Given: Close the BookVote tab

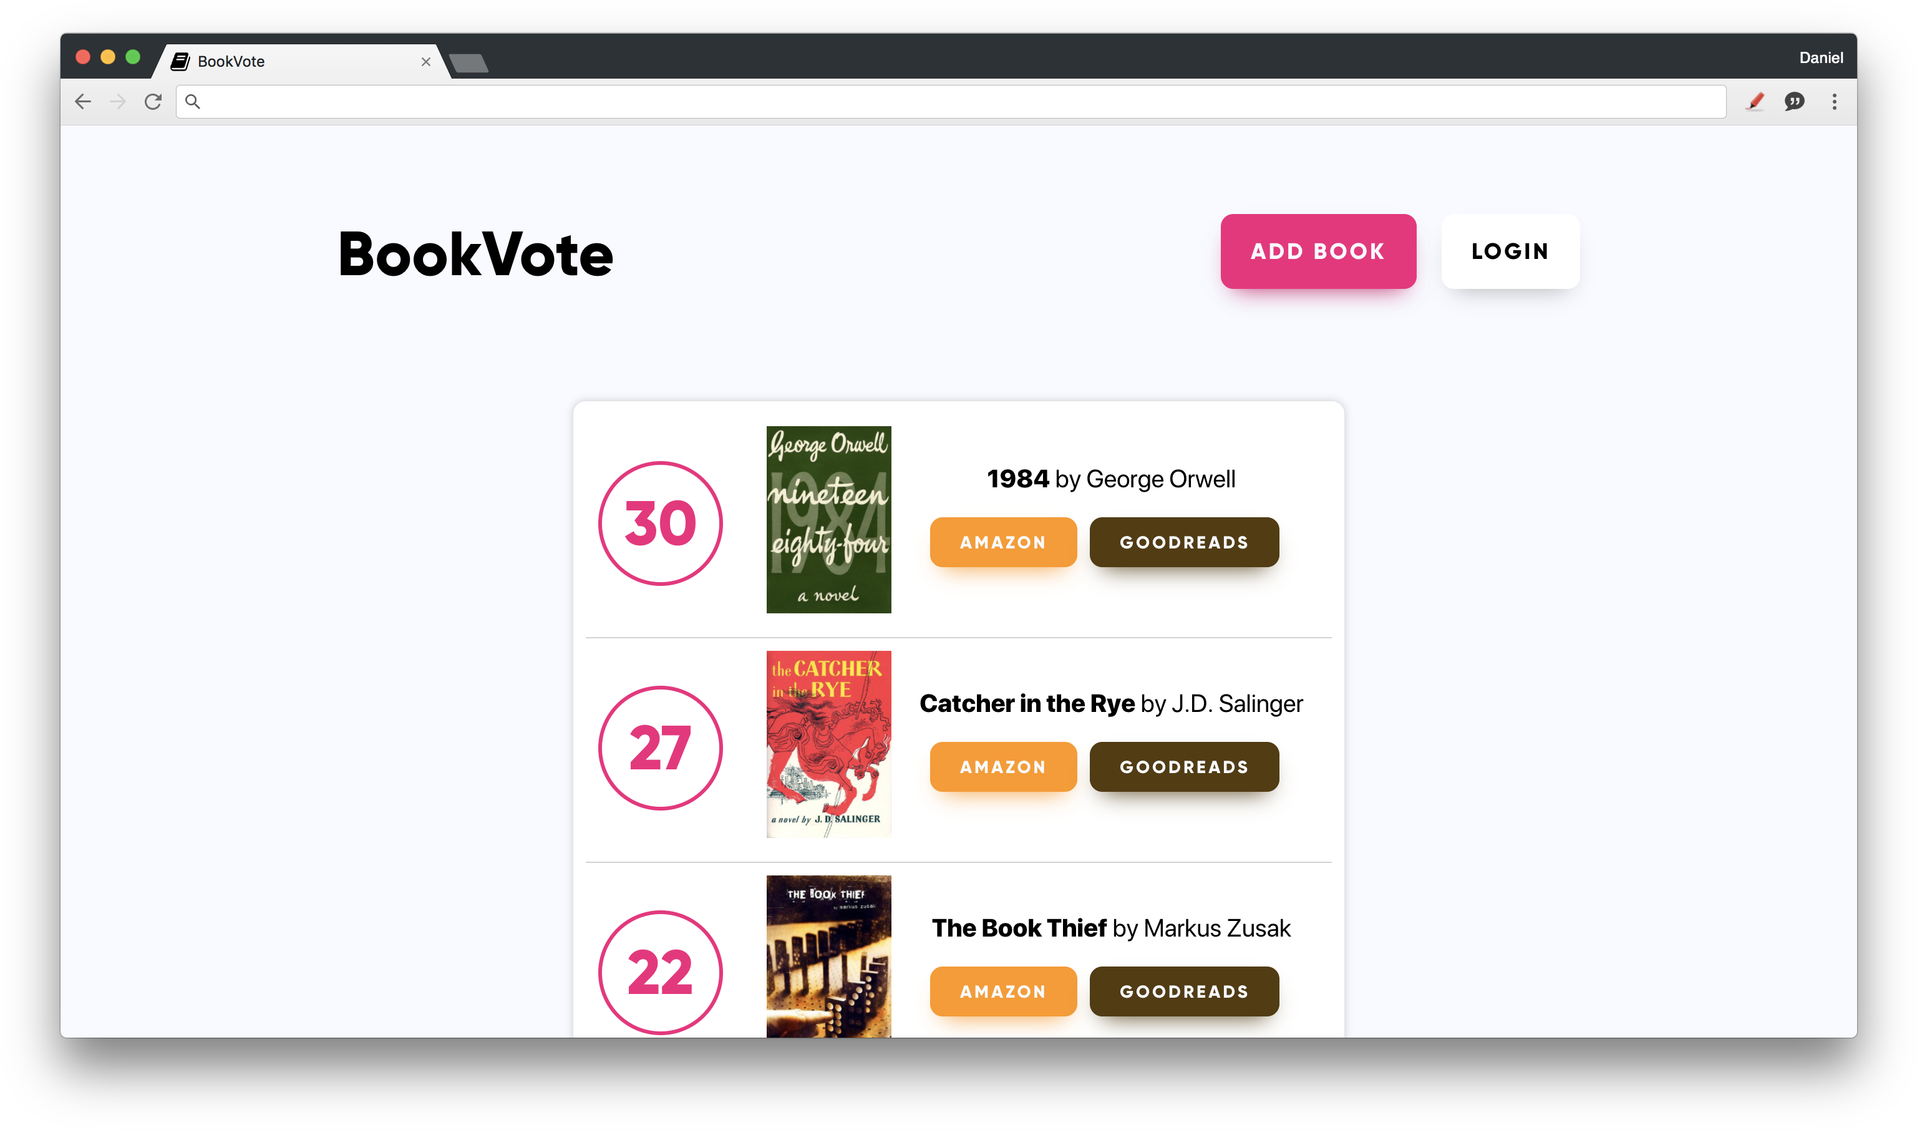Looking at the screenshot, I should (x=425, y=62).
